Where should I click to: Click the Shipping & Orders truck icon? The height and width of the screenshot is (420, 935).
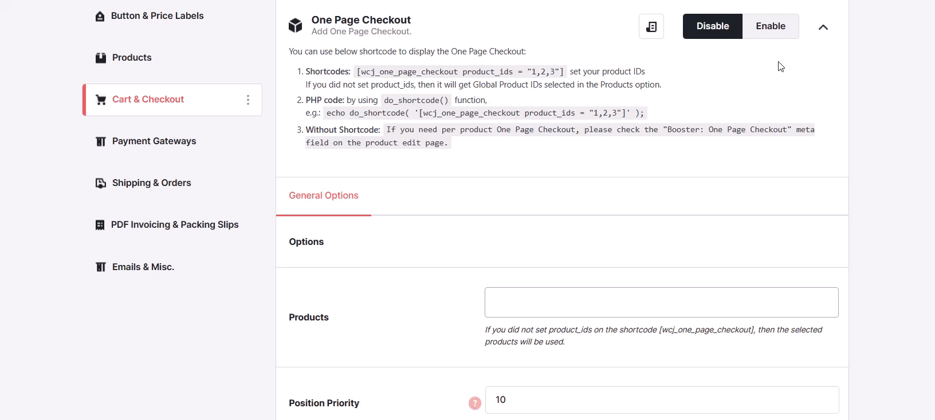tap(100, 183)
